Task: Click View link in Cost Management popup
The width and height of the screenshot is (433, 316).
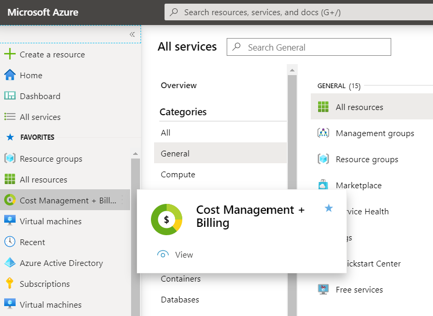Action: 183,255
